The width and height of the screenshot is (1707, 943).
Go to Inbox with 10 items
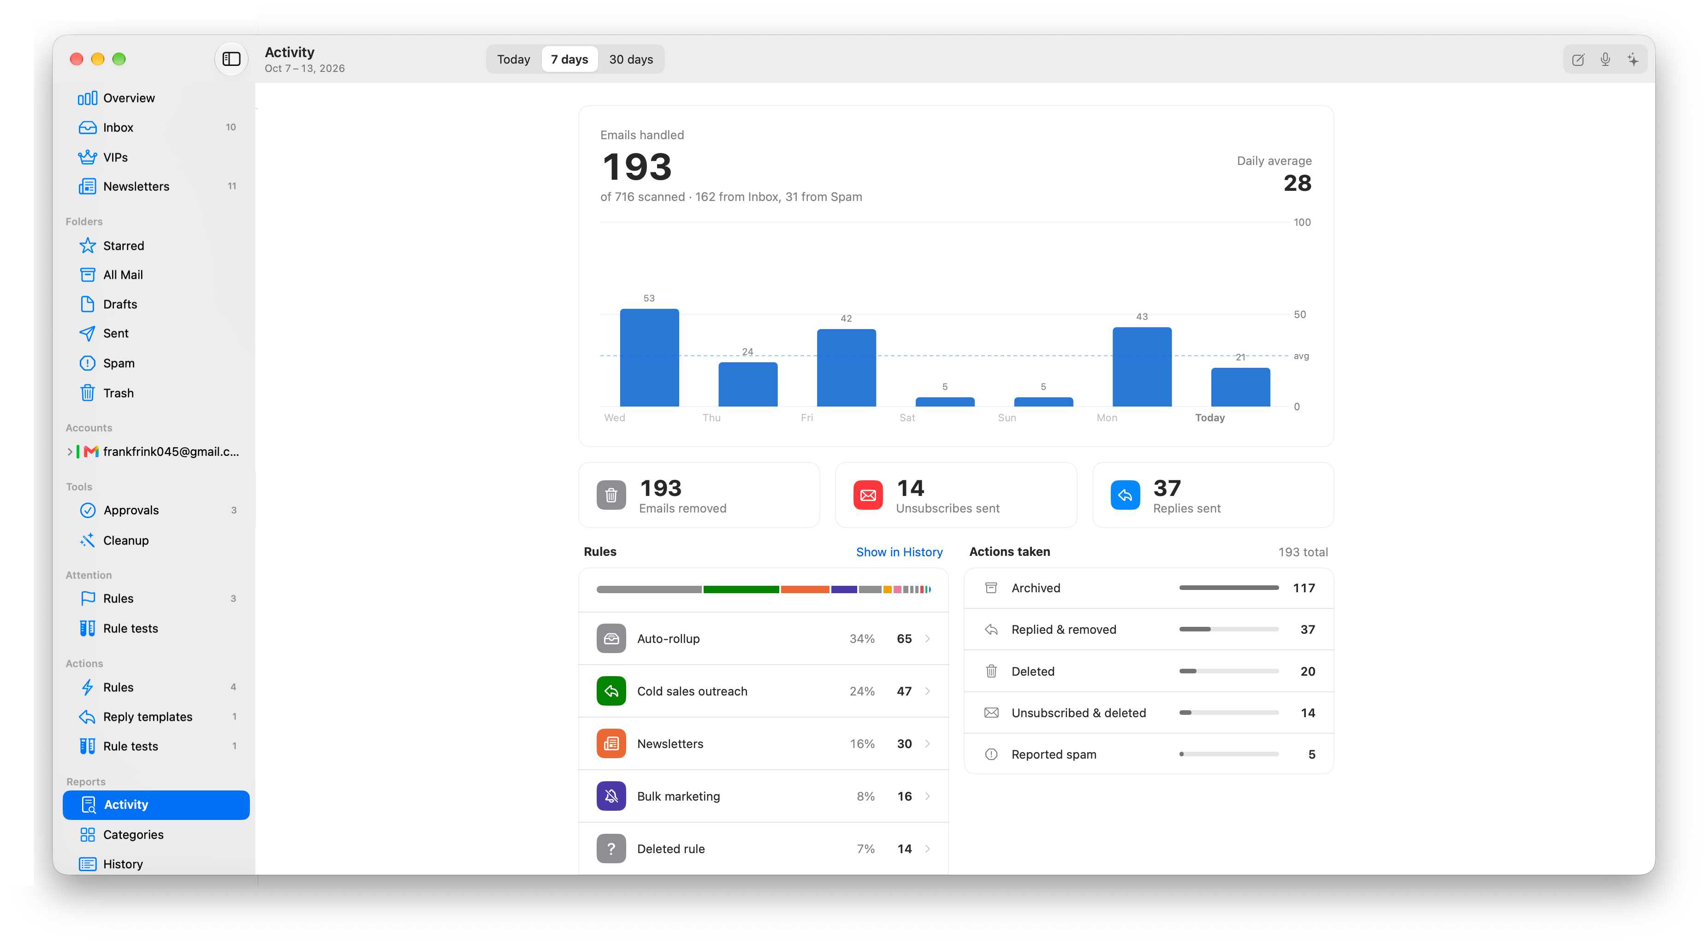point(156,127)
